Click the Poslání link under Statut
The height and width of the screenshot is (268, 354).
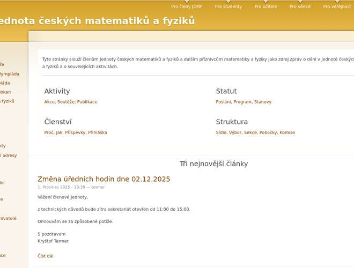point(224,102)
